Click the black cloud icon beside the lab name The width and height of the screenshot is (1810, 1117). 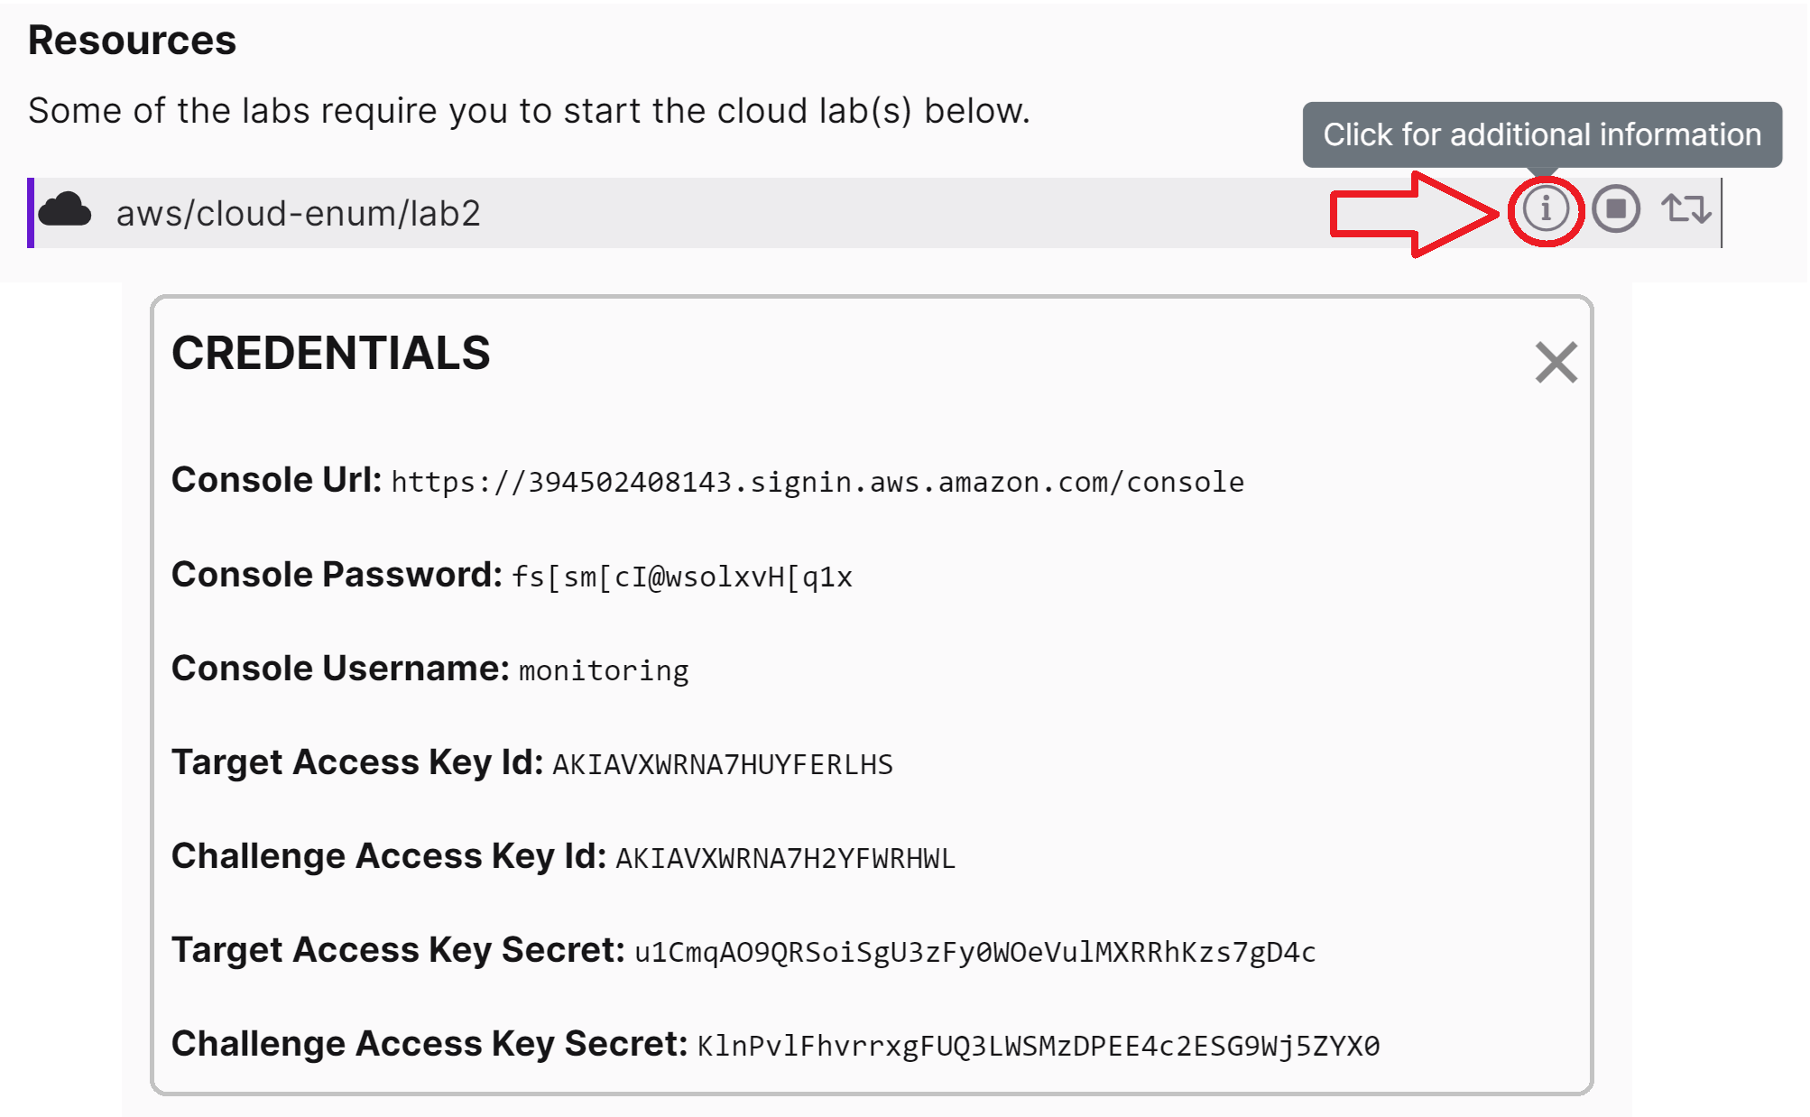pyautogui.click(x=65, y=210)
